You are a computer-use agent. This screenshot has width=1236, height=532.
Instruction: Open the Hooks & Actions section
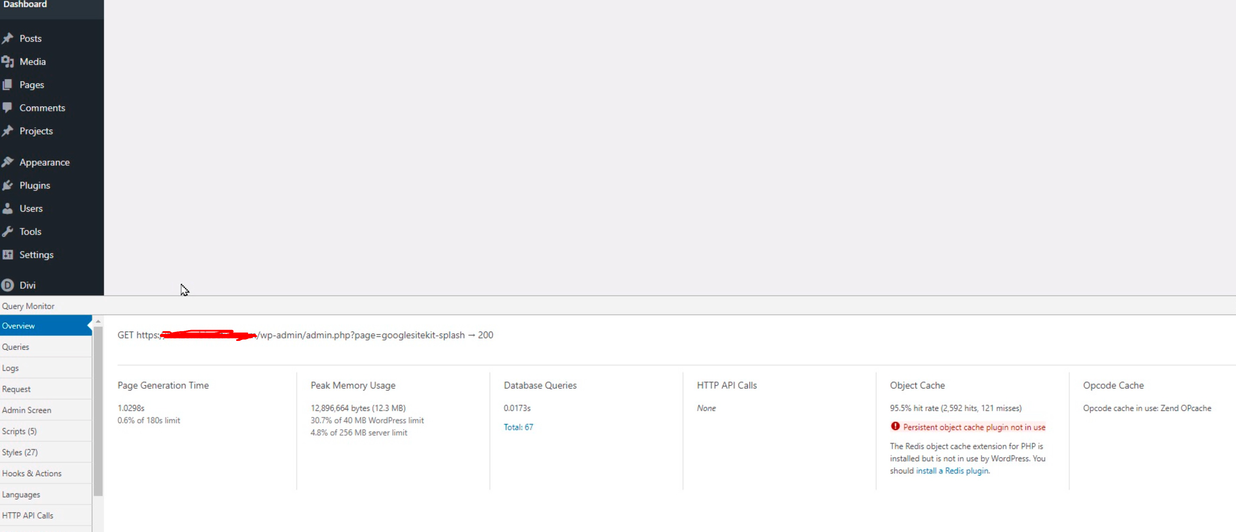click(32, 473)
